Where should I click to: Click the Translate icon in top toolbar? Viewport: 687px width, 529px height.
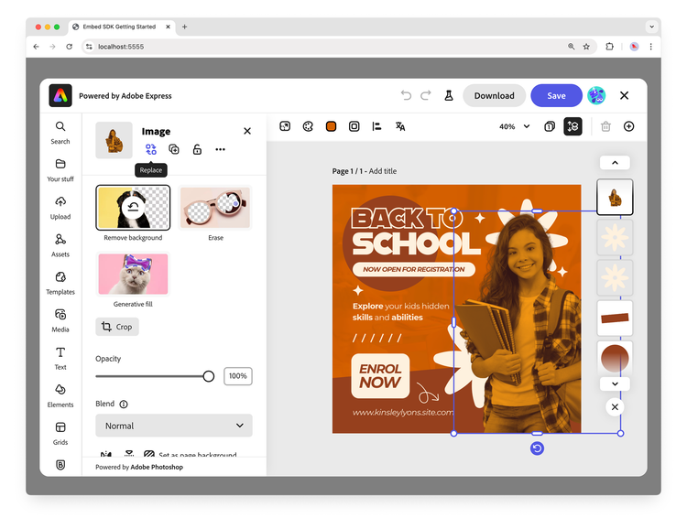click(x=400, y=126)
